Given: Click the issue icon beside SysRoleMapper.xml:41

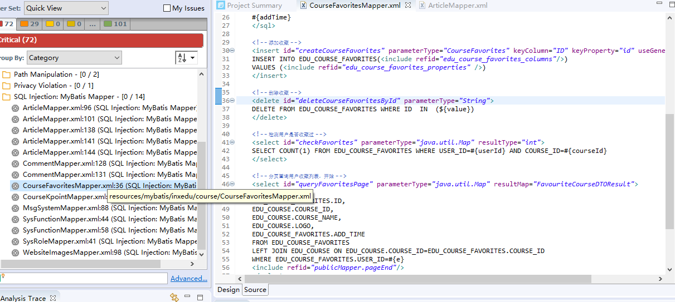Looking at the screenshot, I should click(x=16, y=241).
